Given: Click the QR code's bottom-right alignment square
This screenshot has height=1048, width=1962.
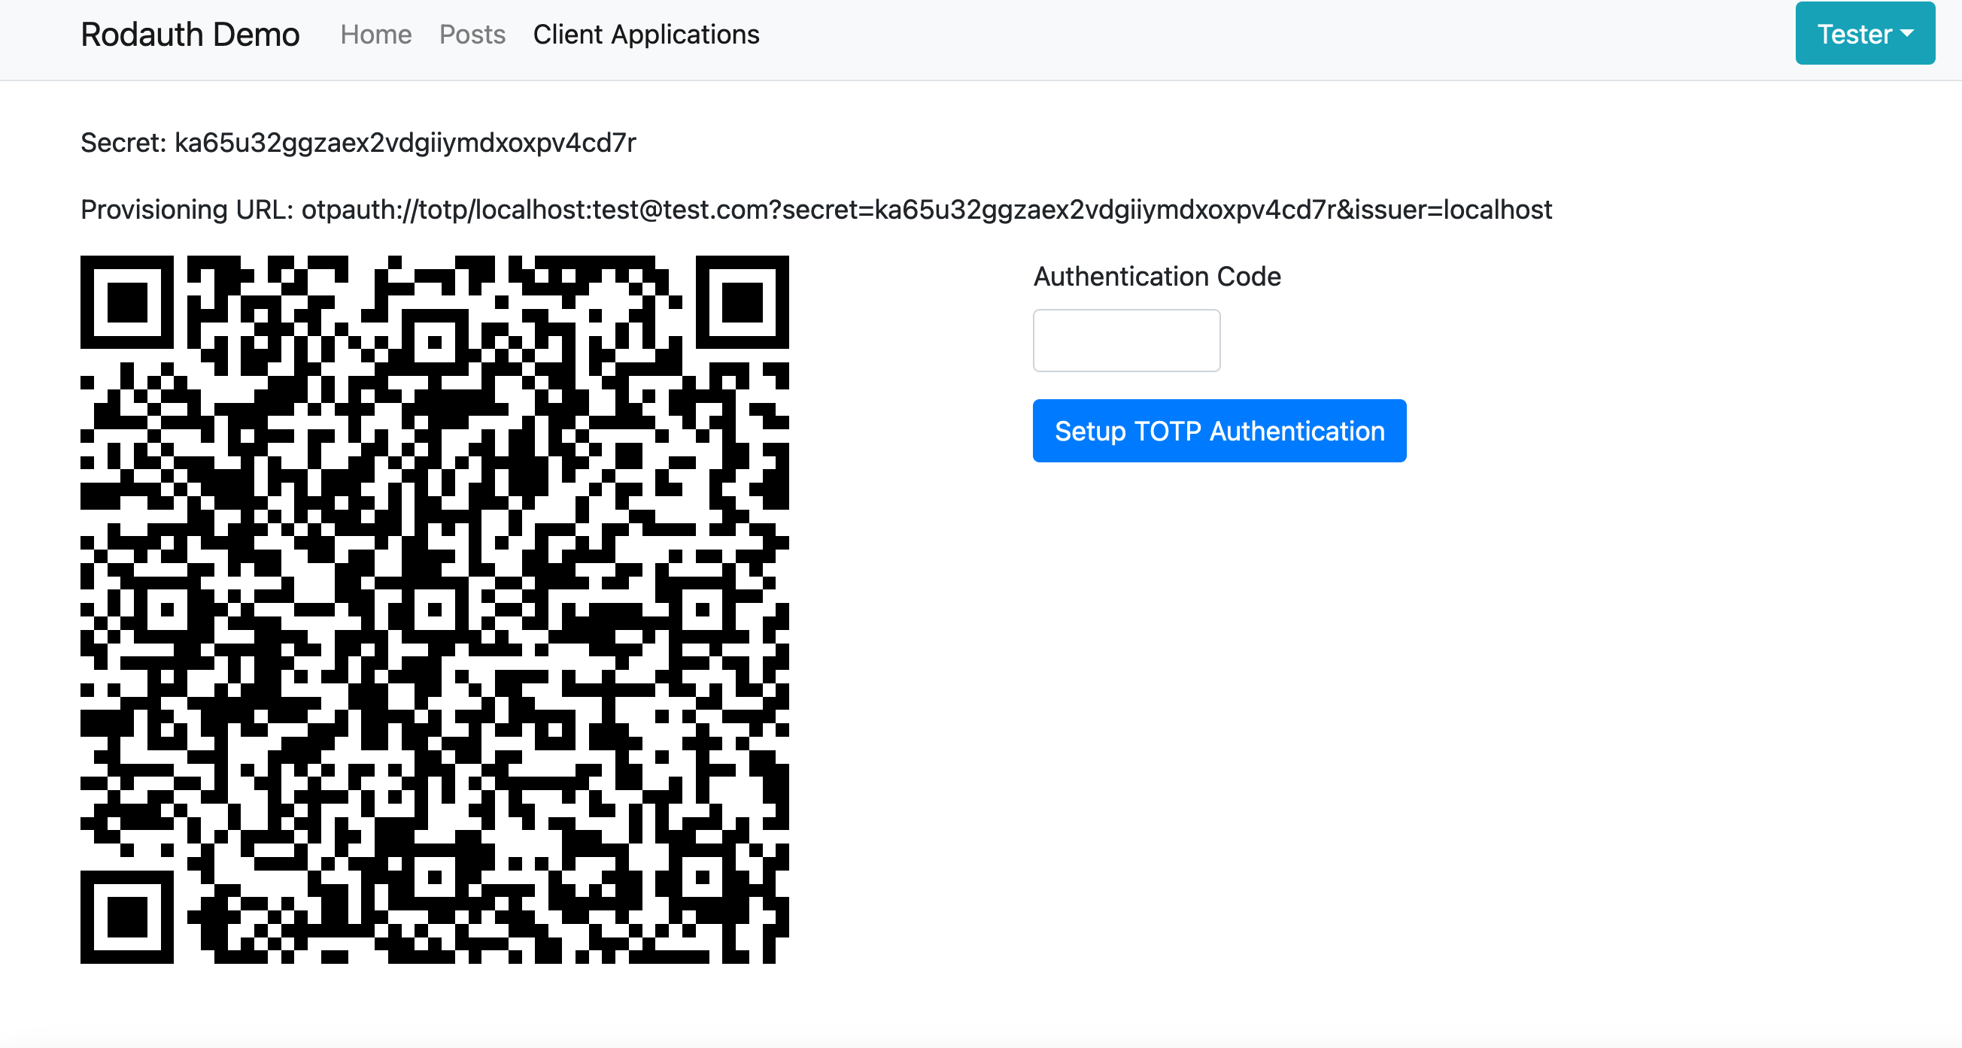Looking at the screenshot, I should coord(702,877).
